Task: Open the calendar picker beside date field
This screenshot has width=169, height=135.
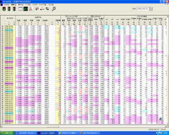Action: point(151,9)
